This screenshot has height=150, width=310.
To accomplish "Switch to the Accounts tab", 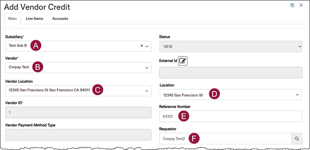I will [60, 18].
